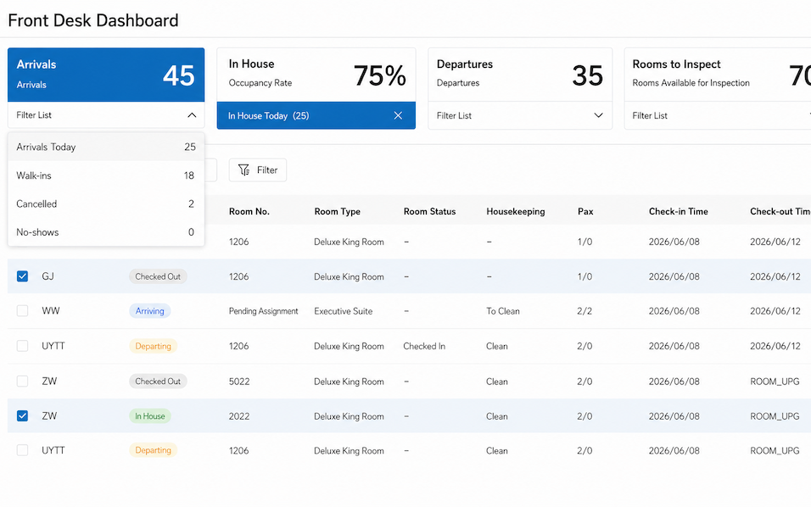Sort by the Room Type column header

click(x=338, y=211)
